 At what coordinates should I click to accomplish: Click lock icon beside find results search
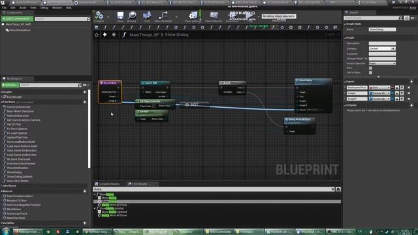click(338, 189)
